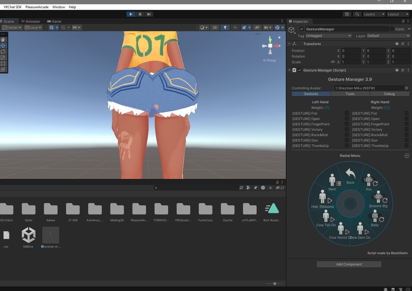Screen dimensions: 412x291
Task: Click the Play button
Action: (x=131, y=14)
